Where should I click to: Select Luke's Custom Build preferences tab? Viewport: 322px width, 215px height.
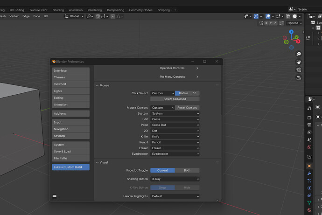[x=70, y=167]
